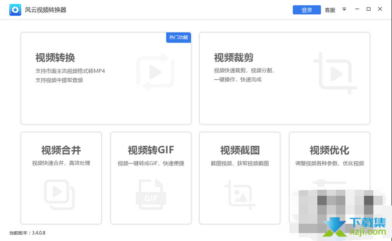The image size is (392, 241).
Task: Open the 视频裁剪 card title
Action: (234, 58)
